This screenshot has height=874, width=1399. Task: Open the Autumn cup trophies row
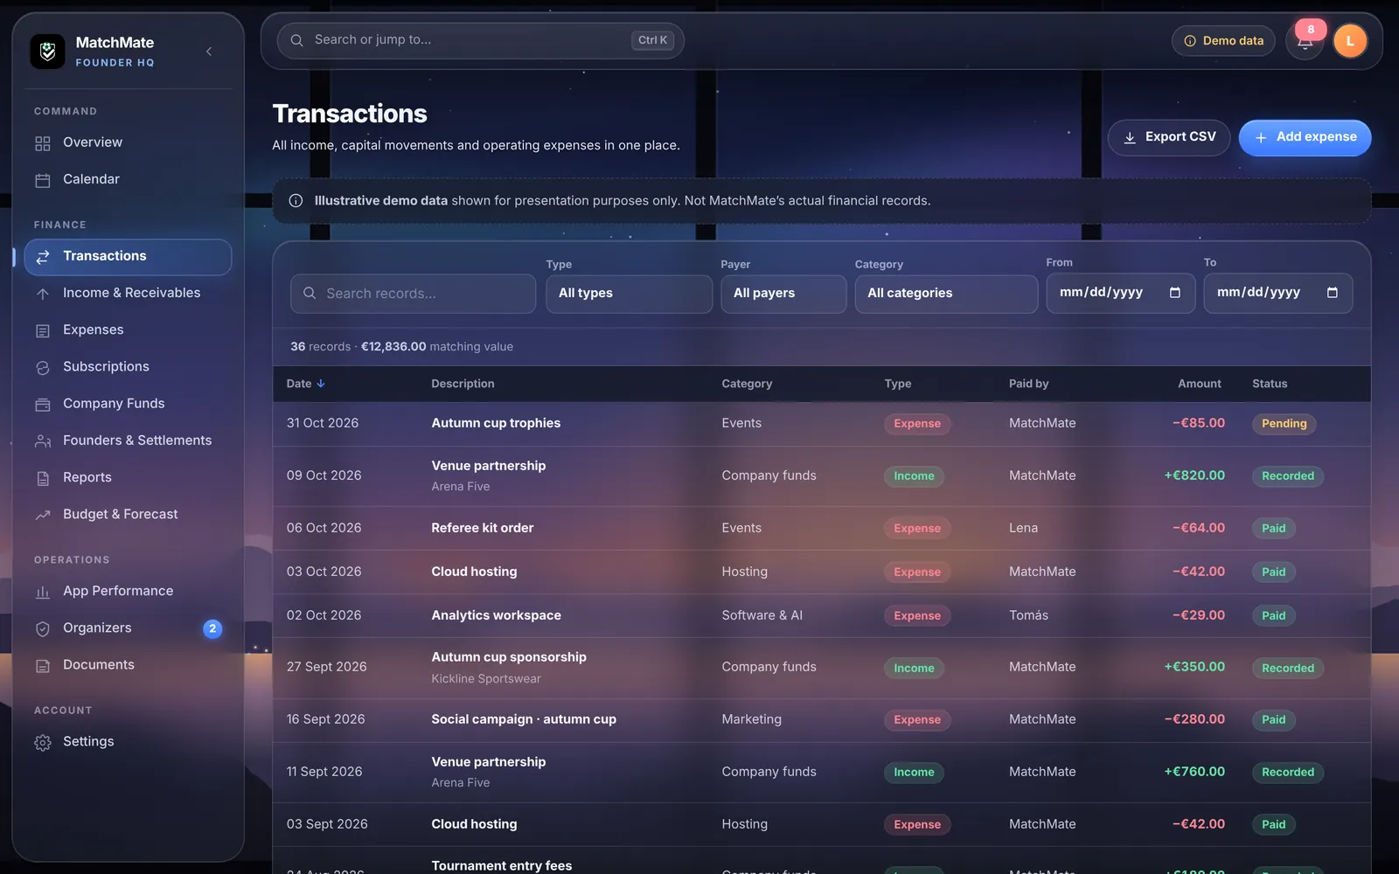coord(821,424)
